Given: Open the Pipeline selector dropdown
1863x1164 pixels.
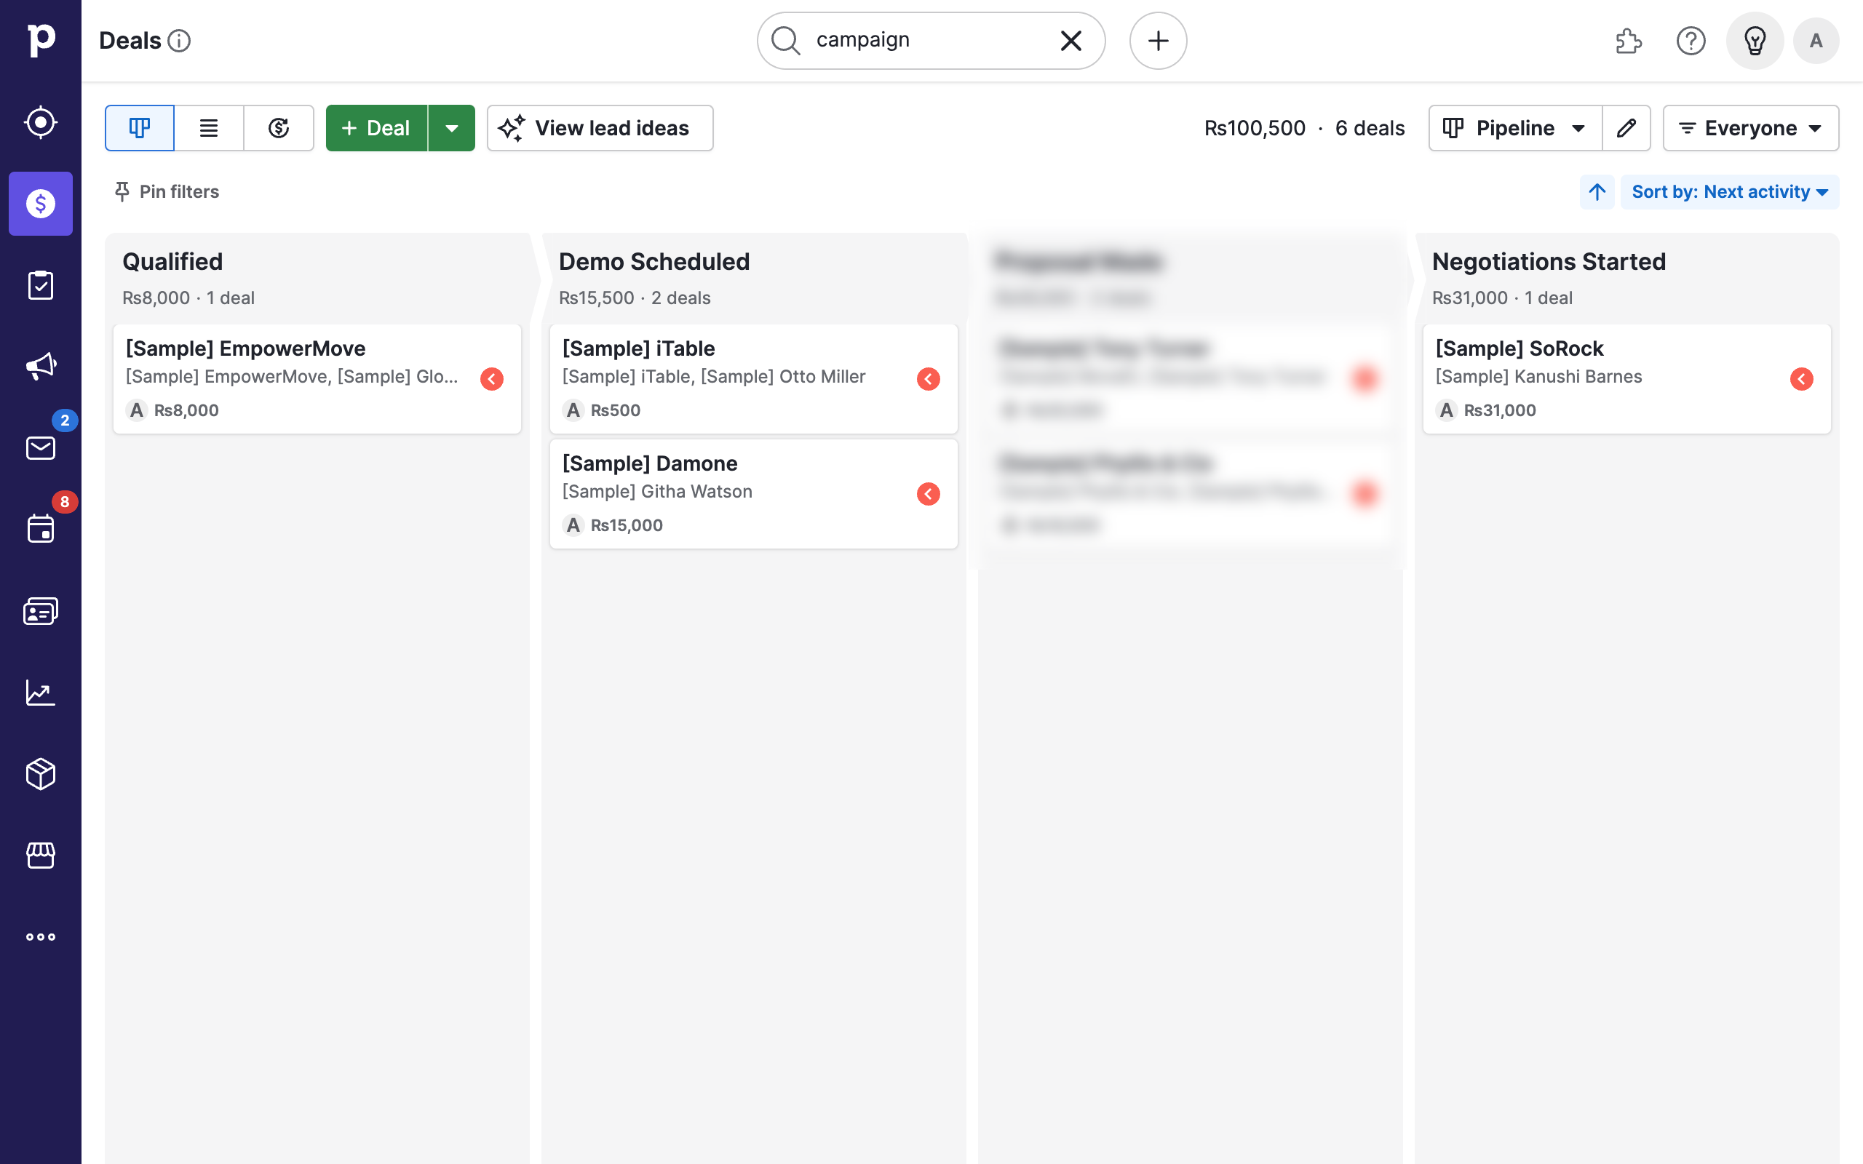Looking at the screenshot, I should pyautogui.click(x=1514, y=128).
